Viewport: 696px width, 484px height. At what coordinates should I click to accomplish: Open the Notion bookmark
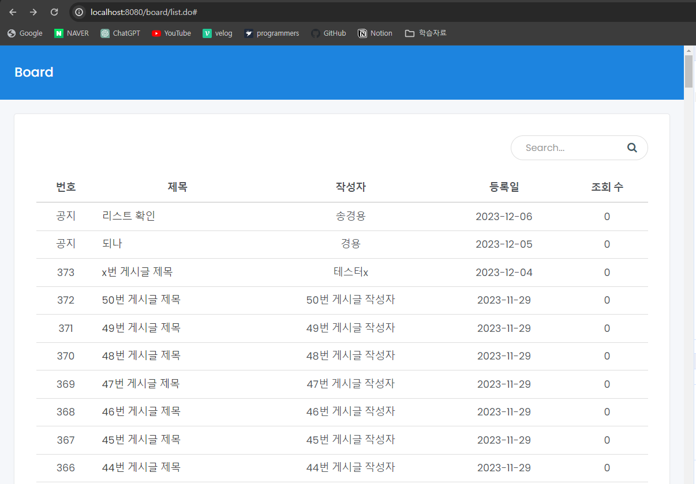tap(375, 33)
